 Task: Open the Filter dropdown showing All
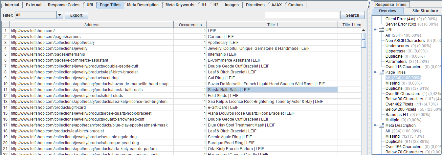coord(59,15)
